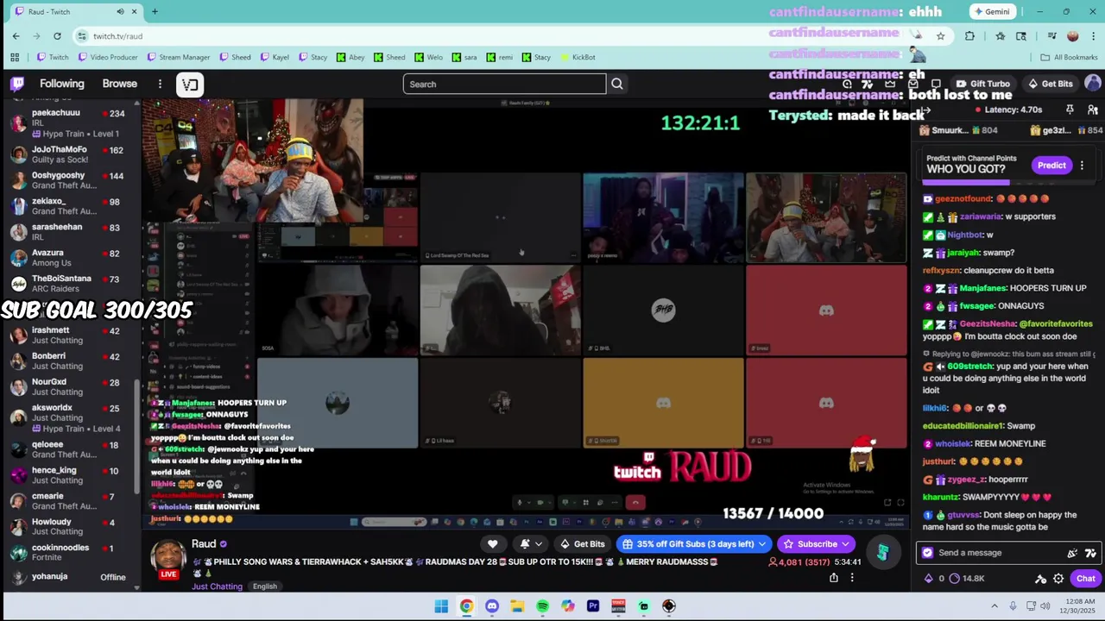
Task: Open Discord from the taskbar
Action: (x=492, y=606)
